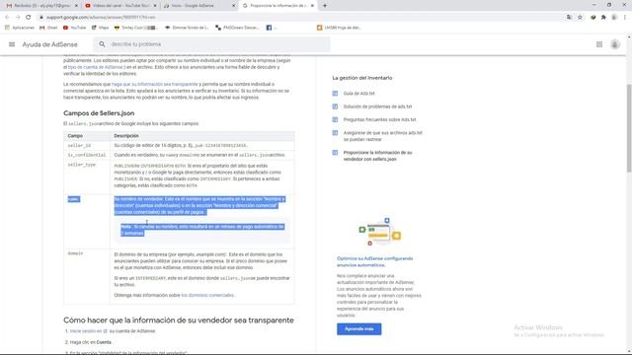Image resolution: width=632 pixels, height=355 pixels.
Task: Open the Gmail bookmark
Action: click(48, 28)
